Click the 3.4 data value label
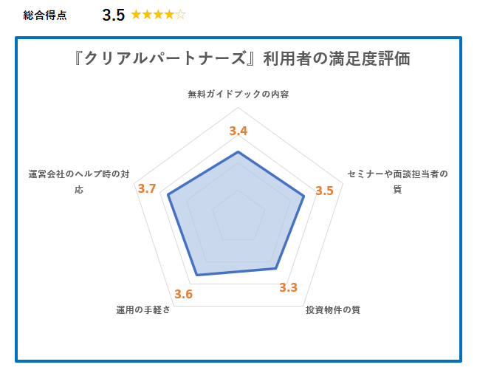Image resolution: width=477 pixels, height=373 pixels. 238,131
